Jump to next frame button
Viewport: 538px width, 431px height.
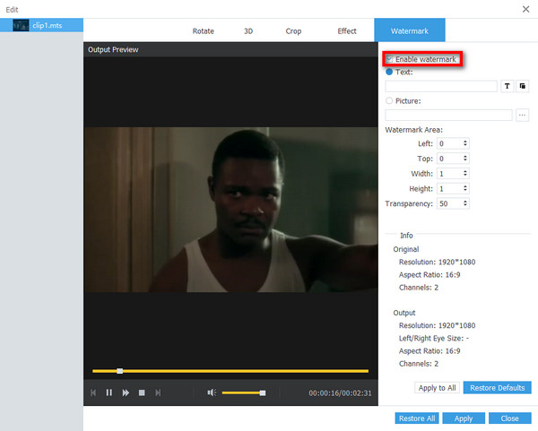click(158, 392)
